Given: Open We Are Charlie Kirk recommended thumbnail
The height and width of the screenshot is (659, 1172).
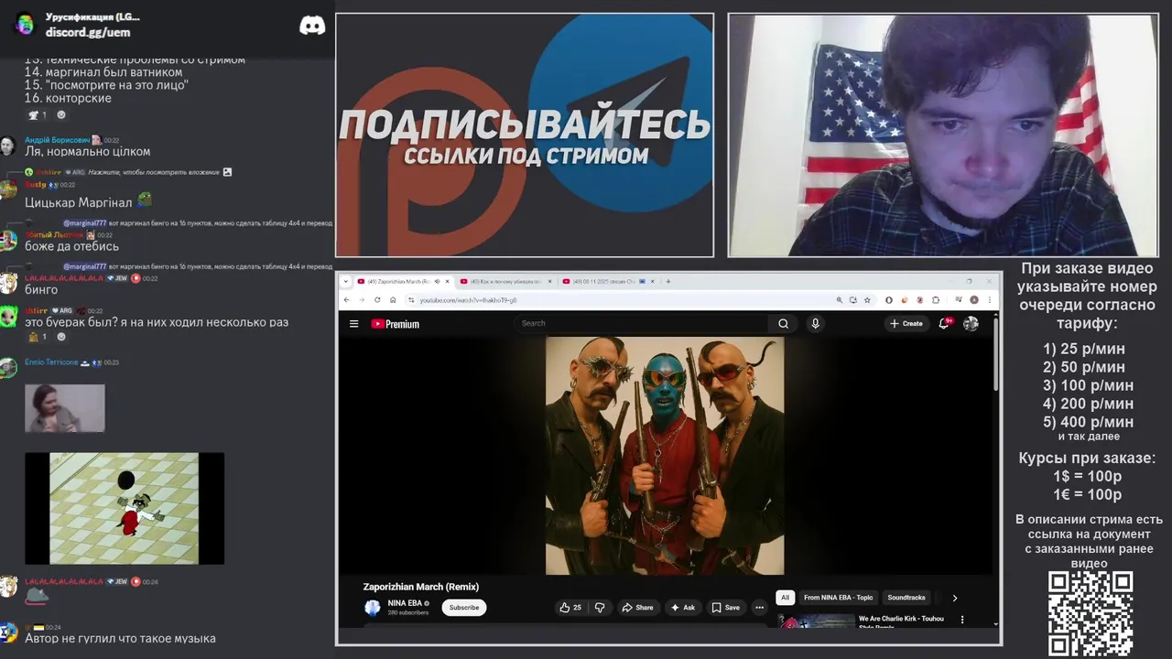Looking at the screenshot, I should tap(817, 621).
